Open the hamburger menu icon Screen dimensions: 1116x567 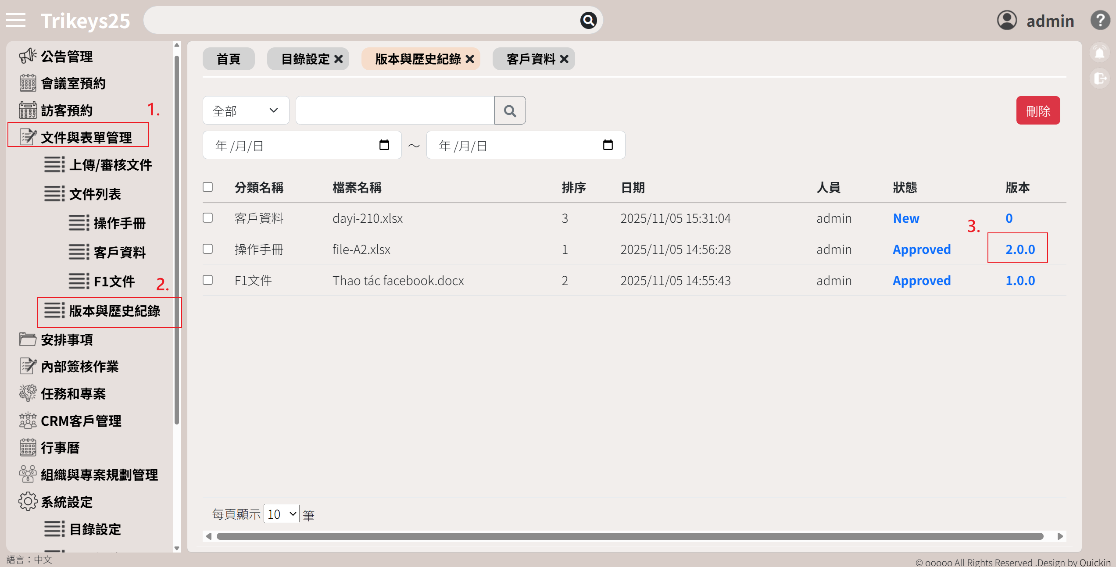16,20
